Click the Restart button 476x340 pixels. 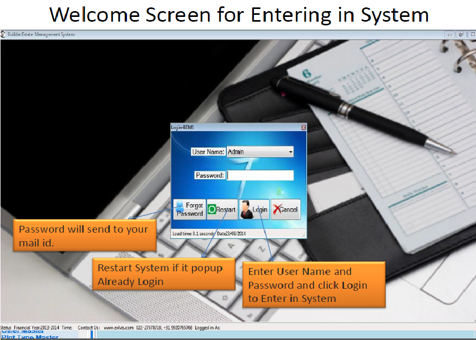(222, 209)
